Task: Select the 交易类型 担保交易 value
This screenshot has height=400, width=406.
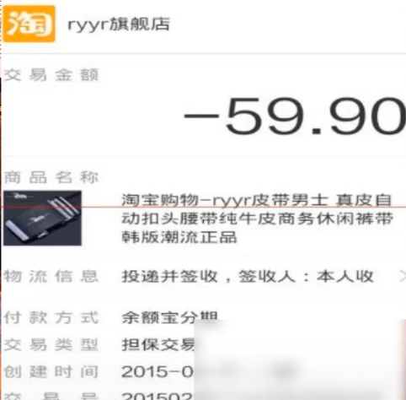Action: click(158, 344)
